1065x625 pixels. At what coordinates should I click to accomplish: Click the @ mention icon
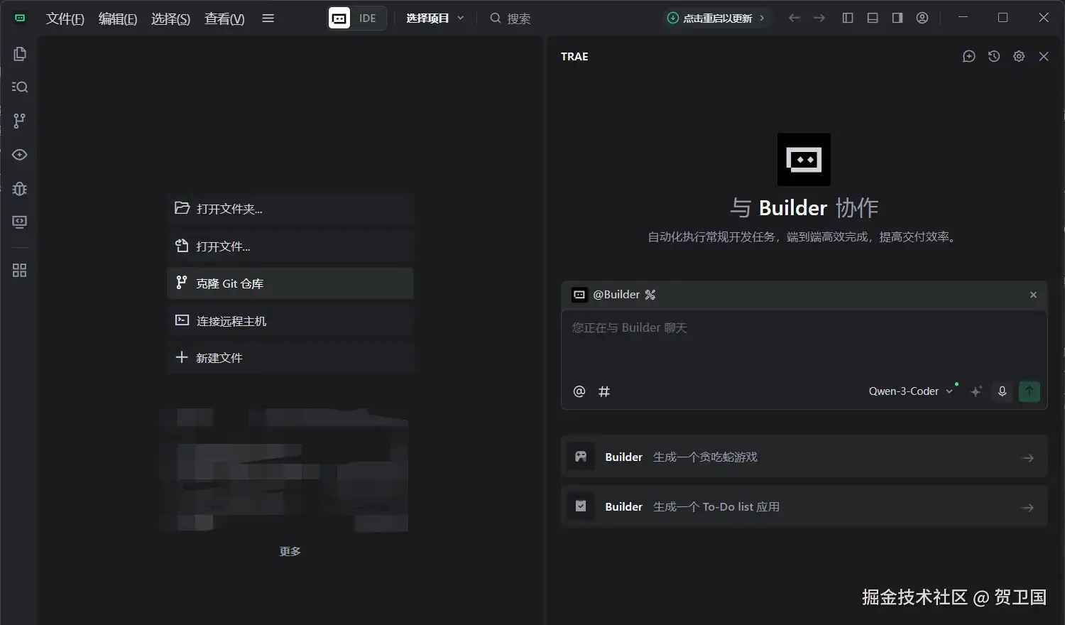(579, 391)
